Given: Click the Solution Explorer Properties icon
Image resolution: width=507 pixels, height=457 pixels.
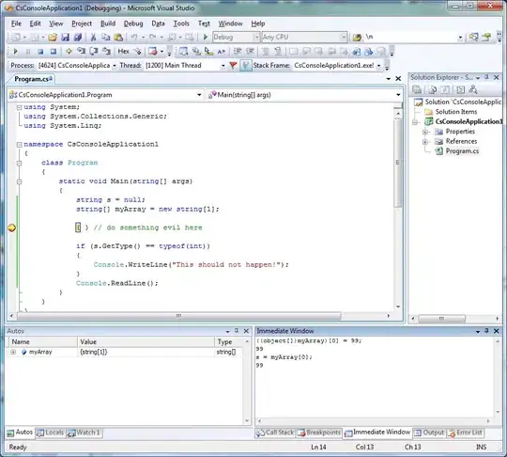Looking at the screenshot, I should click(417, 89).
